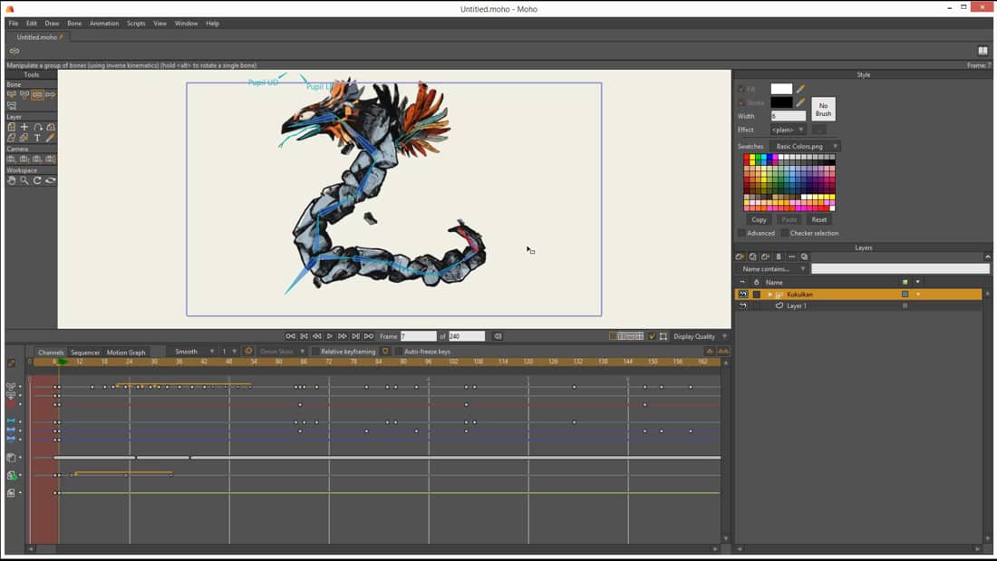Click the Delete Layer trash icon
The width and height of the screenshot is (997, 561).
coord(779,257)
